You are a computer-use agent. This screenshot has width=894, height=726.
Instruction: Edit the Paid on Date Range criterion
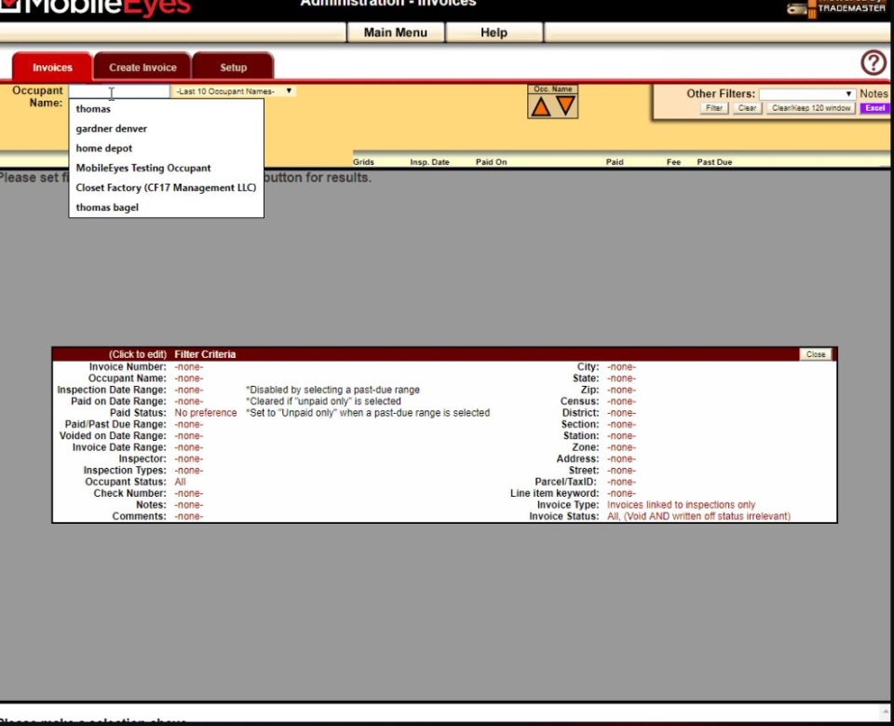pos(189,402)
